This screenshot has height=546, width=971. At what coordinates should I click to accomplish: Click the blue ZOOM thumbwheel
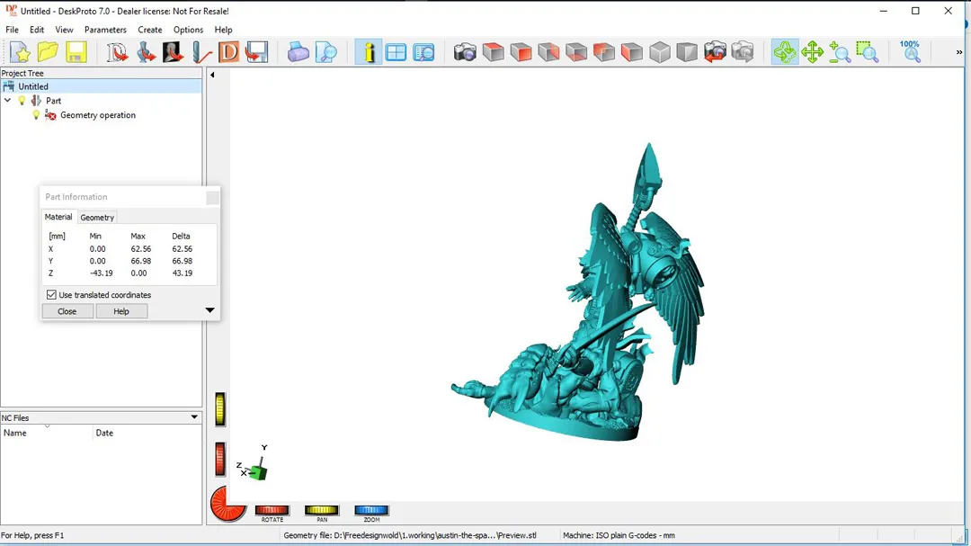click(371, 510)
